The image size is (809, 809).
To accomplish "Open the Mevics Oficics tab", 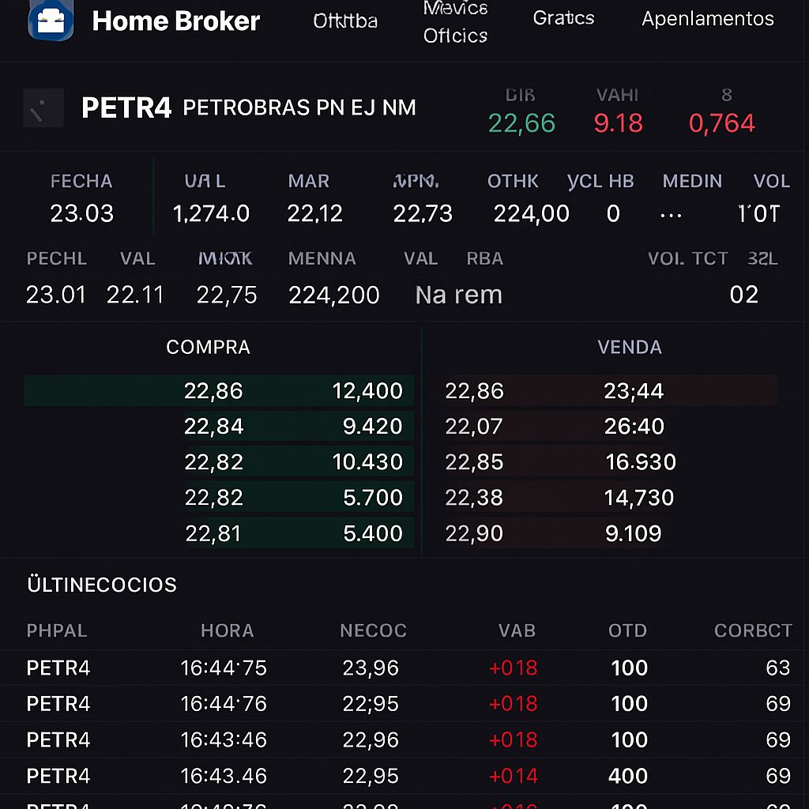I will pyautogui.click(x=455, y=22).
